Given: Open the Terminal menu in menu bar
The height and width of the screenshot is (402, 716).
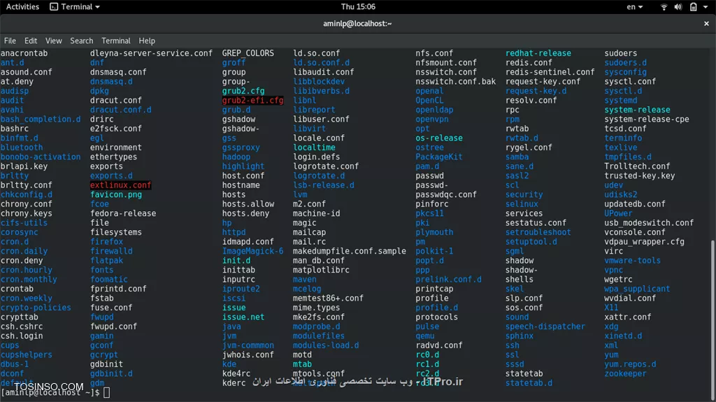Looking at the screenshot, I should coord(116,41).
